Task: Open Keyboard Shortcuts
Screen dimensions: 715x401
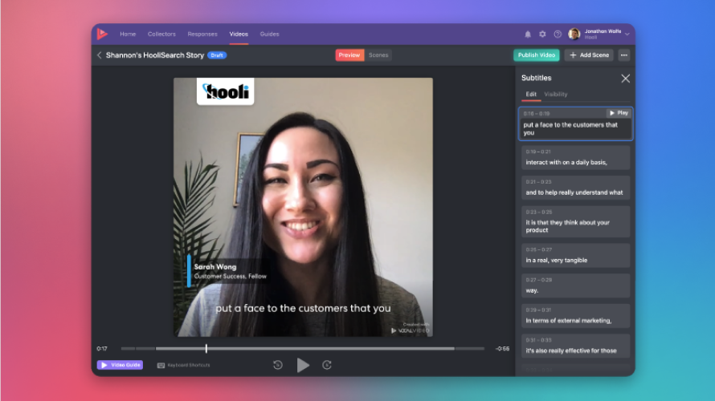Action: (184, 365)
